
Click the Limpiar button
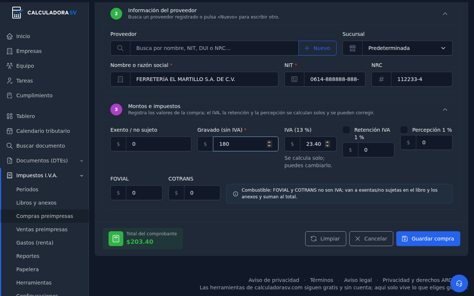(x=326, y=239)
